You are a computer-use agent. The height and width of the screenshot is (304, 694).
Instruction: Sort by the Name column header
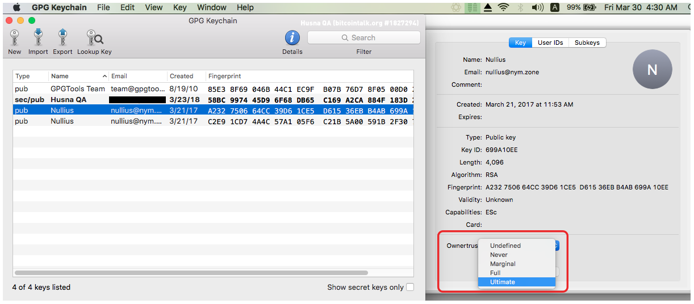[78, 76]
